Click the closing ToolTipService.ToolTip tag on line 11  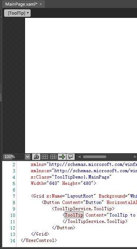click(x=95, y=221)
